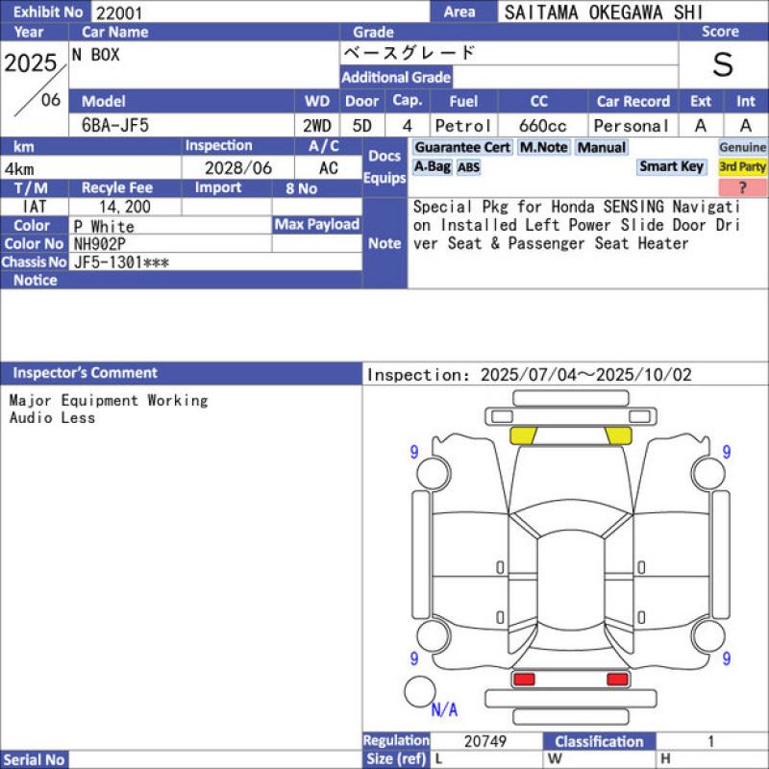
Task: Click the color value P White
Action: point(104,227)
